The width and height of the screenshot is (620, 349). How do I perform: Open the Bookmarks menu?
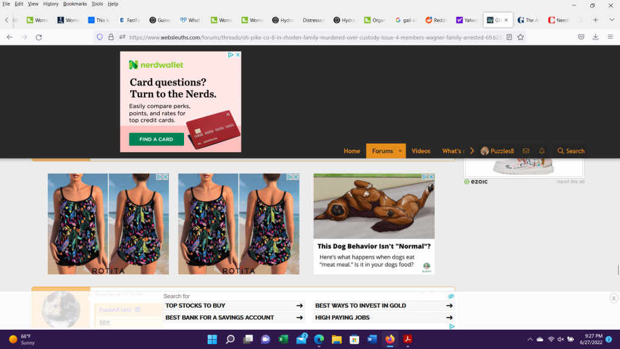(x=74, y=4)
